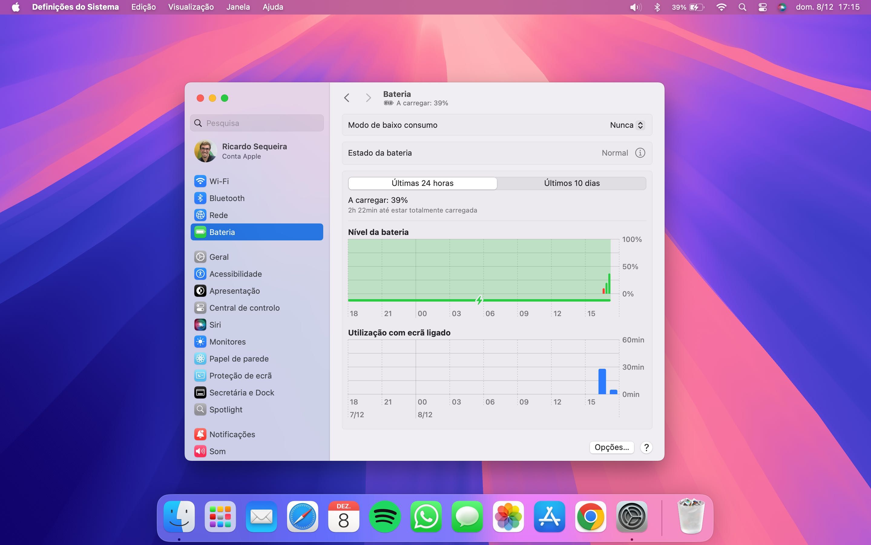Open volume control in menu bar
This screenshot has width=871, height=545.
tap(636, 7)
